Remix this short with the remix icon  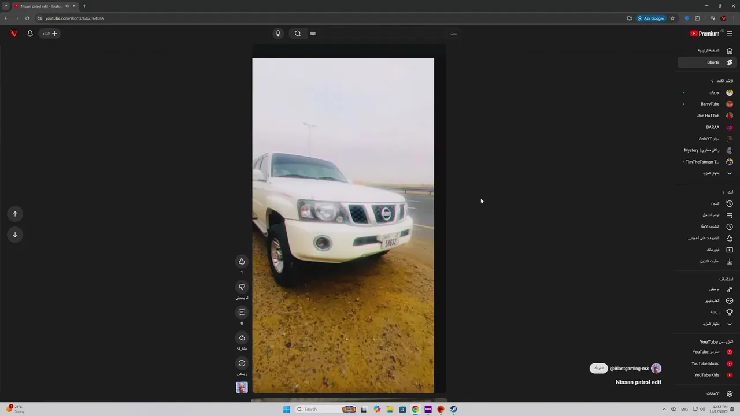242,363
